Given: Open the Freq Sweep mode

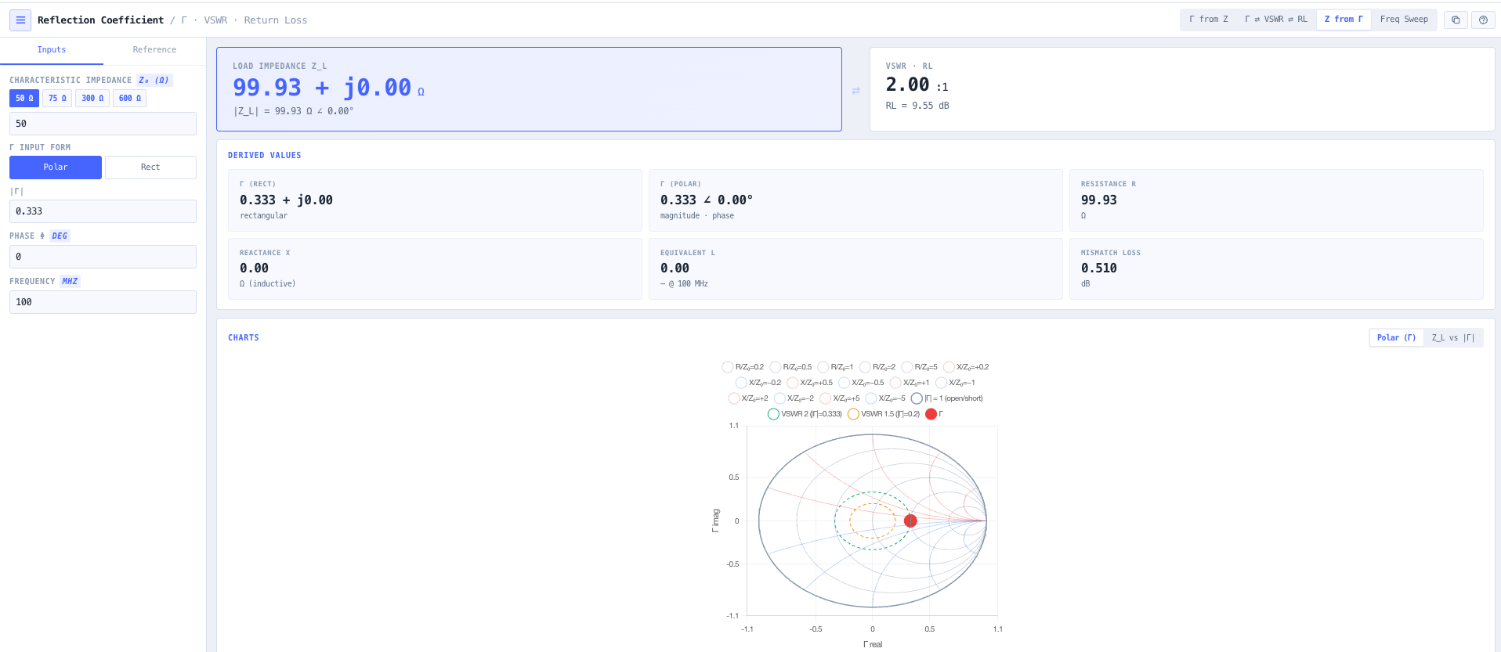Looking at the screenshot, I should [x=1404, y=20].
